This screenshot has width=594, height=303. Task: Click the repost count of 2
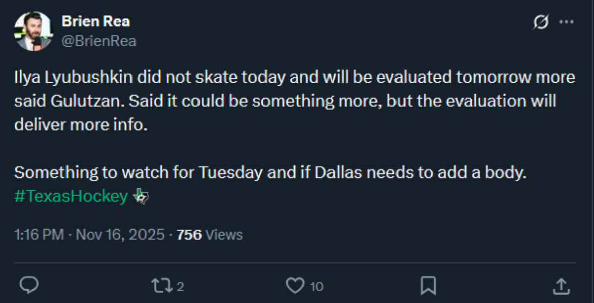pyautogui.click(x=180, y=287)
